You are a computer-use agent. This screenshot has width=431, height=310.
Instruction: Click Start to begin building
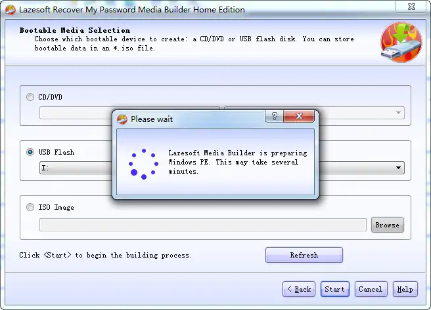coord(335,289)
